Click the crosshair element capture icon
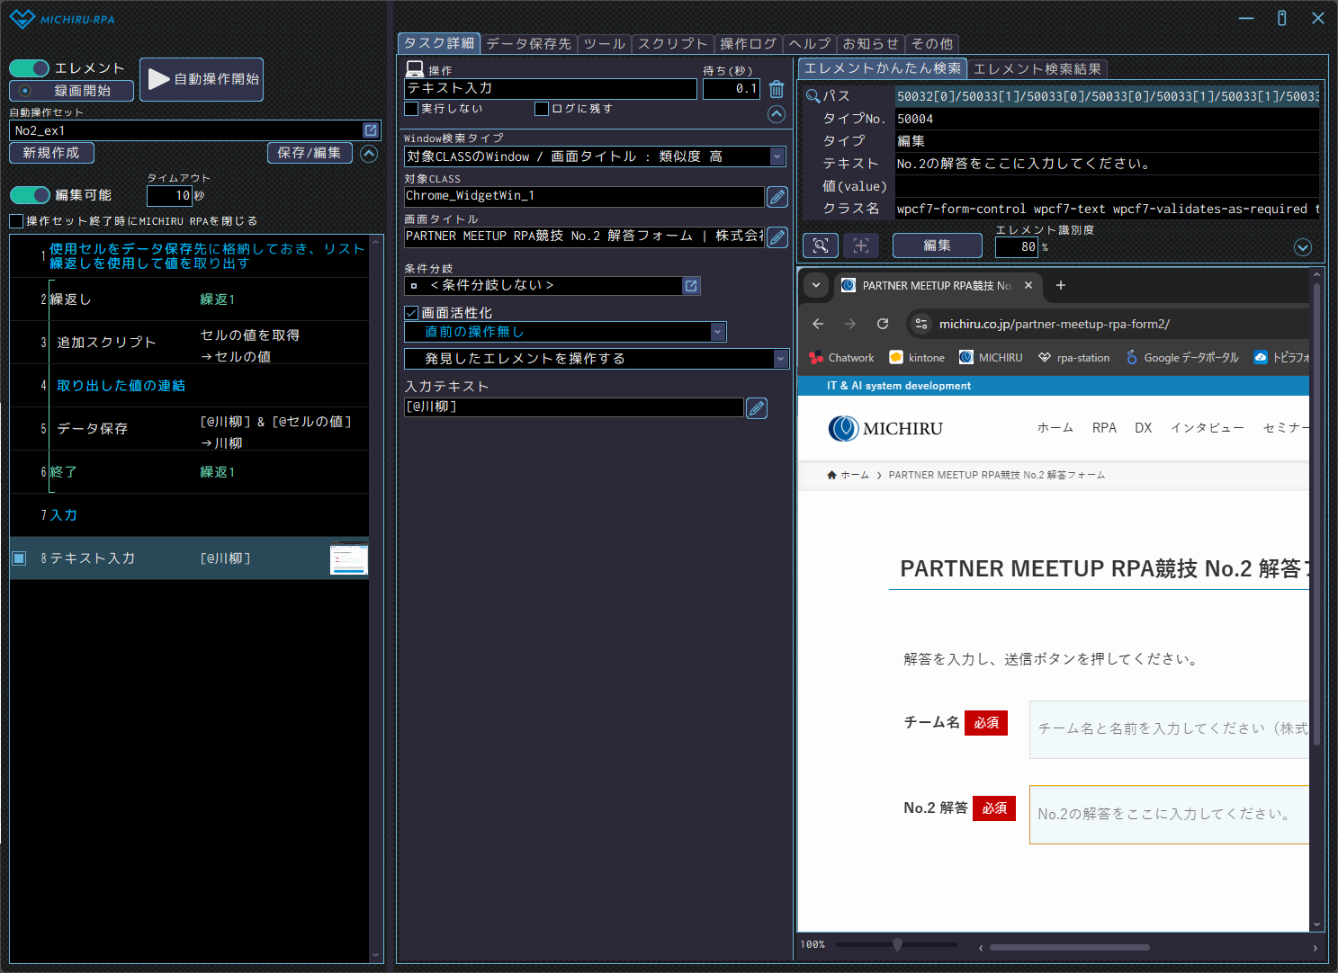 [x=861, y=245]
